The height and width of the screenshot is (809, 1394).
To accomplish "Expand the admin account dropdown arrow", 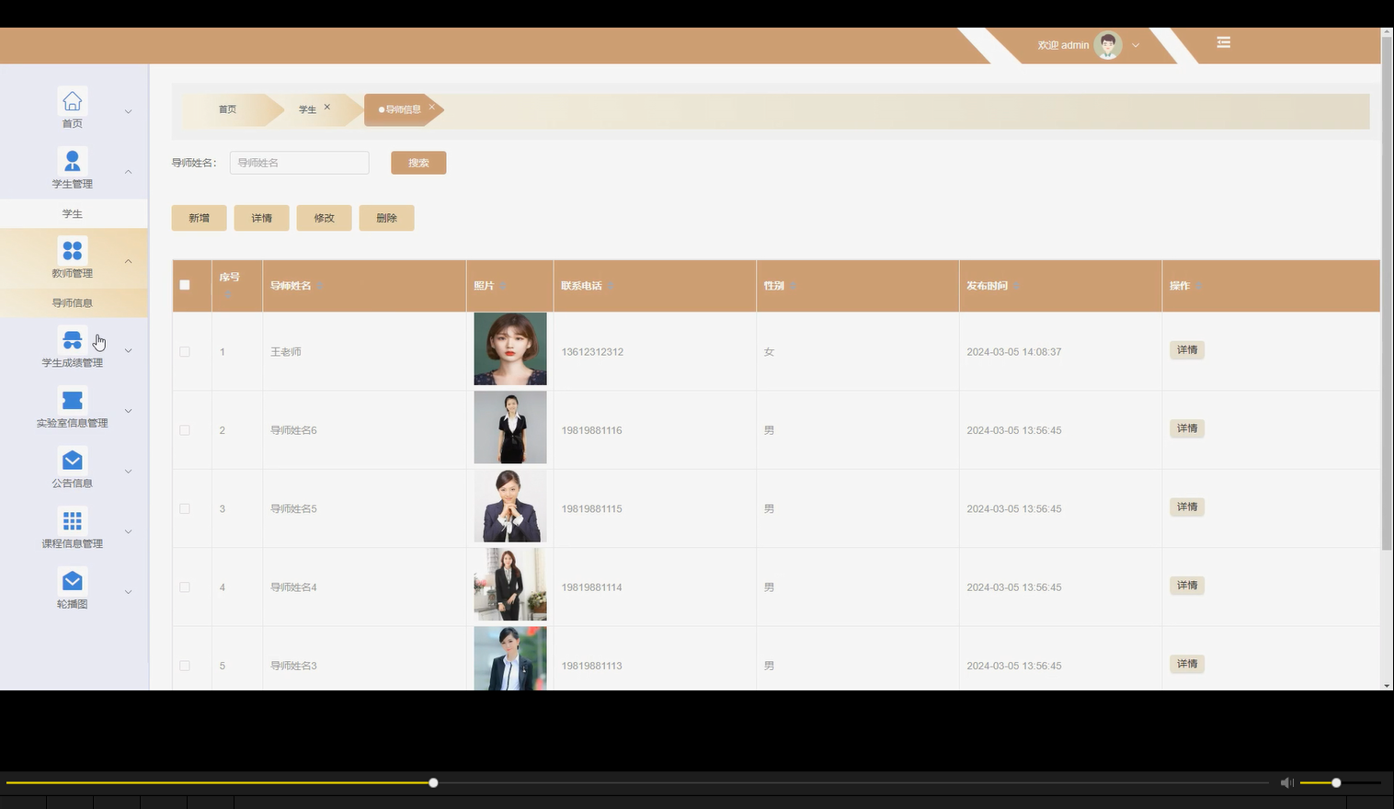I will click(1136, 44).
